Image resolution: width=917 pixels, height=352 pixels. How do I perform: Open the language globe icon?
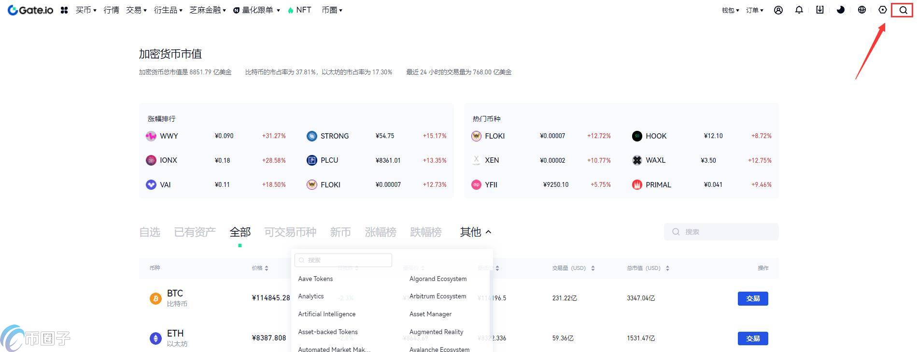pyautogui.click(x=861, y=10)
